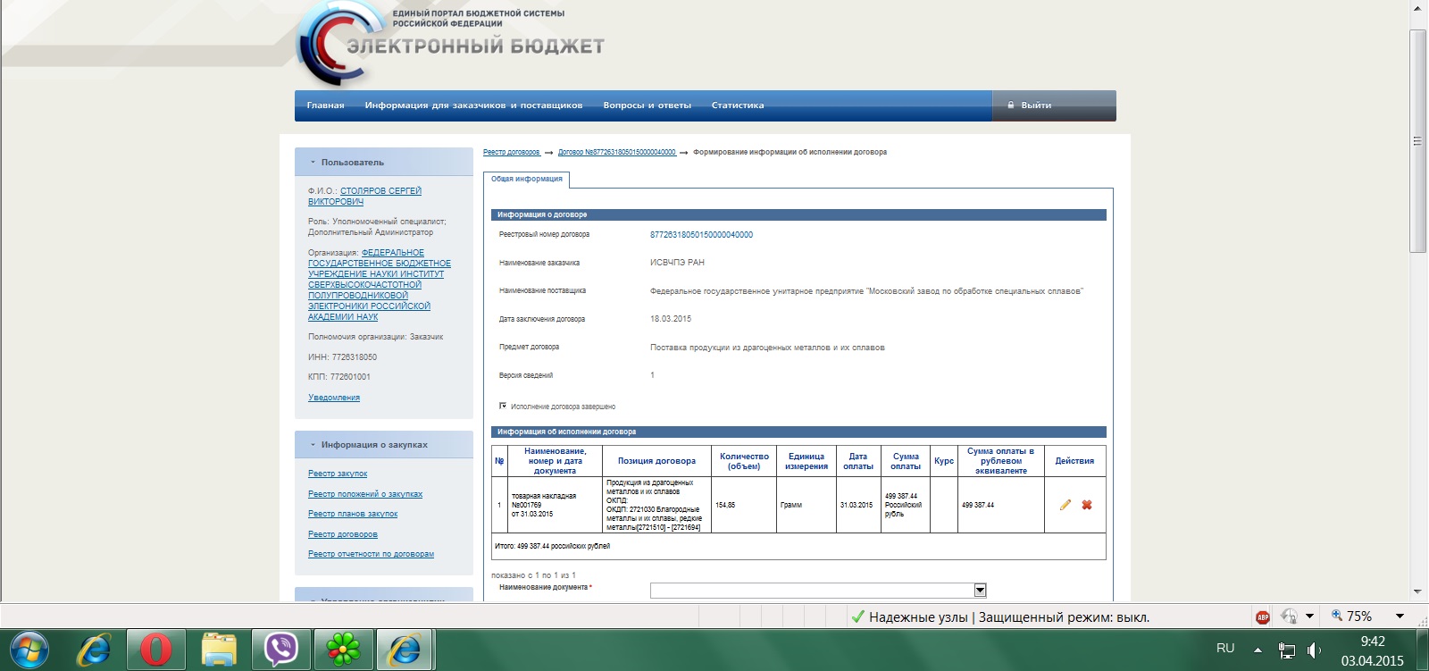Collapse the 'Информация о закупках' panel
The height and width of the screenshot is (671, 1429).
point(313,445)
